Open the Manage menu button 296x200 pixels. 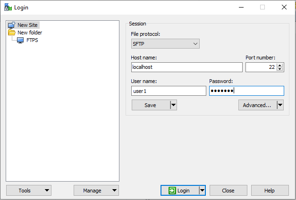point(96,191)
